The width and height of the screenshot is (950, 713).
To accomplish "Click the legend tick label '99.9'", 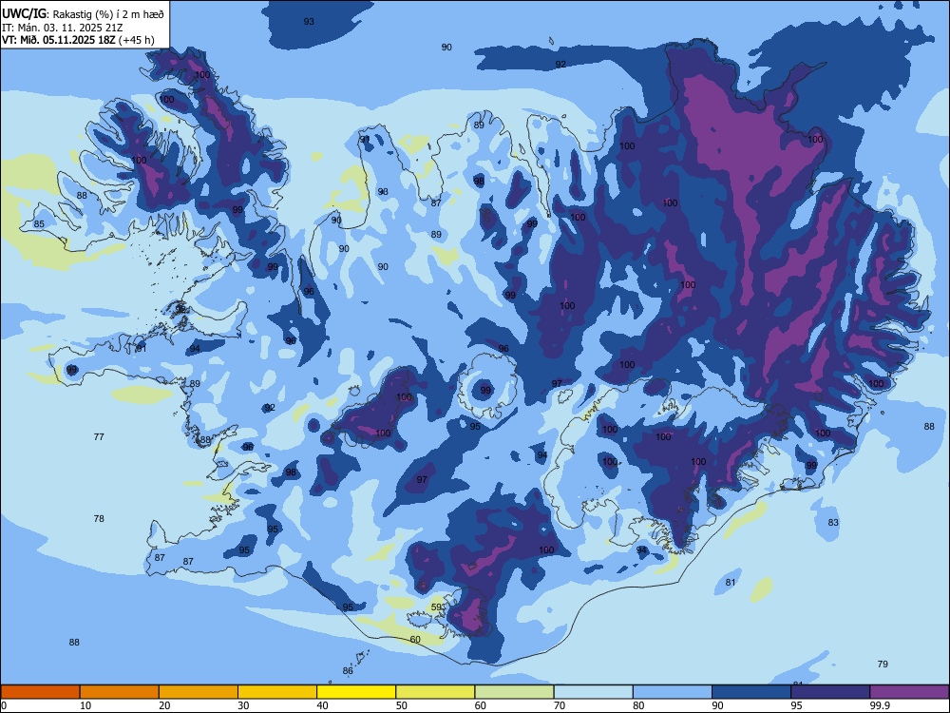I will click(x=879, y=705).
